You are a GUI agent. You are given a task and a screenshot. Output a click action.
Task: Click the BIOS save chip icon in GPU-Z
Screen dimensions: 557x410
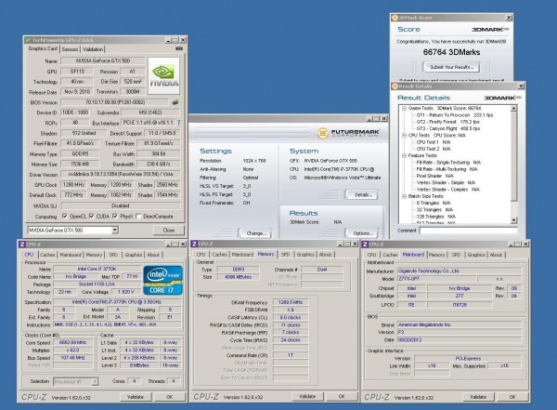[x=175, y=102]
